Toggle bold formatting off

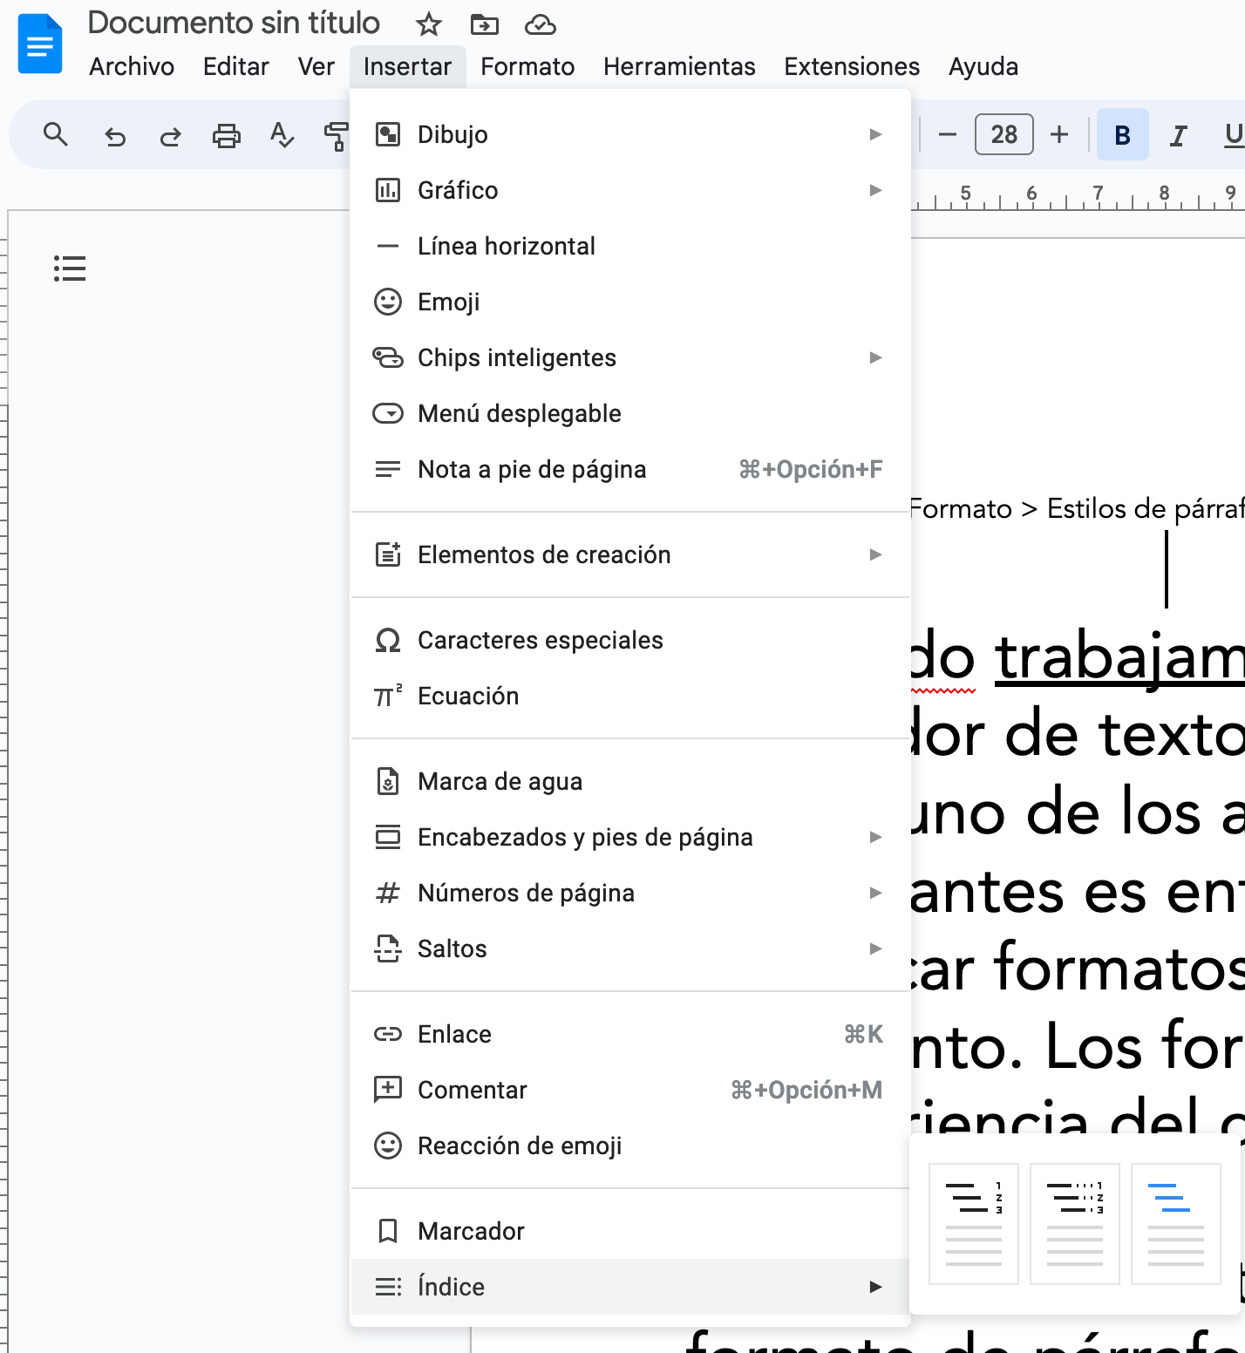click(1123, 134)
